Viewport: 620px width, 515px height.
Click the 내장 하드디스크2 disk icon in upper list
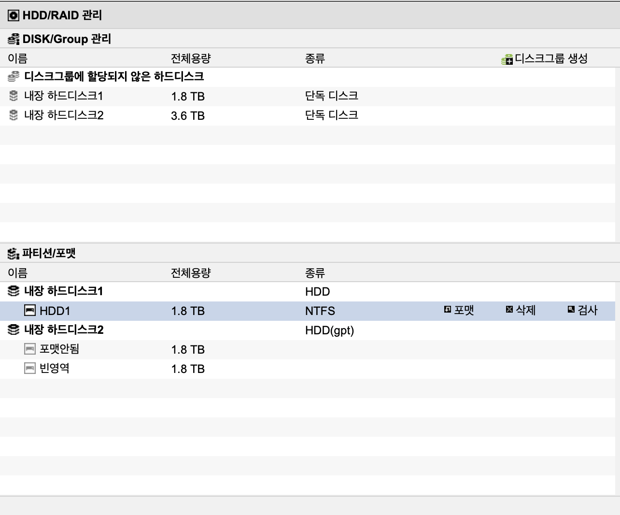tap(14, 115)
